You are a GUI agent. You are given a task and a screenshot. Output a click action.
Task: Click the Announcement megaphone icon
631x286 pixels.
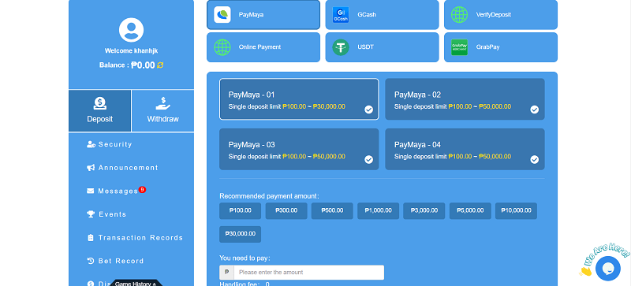click(91, 168)
